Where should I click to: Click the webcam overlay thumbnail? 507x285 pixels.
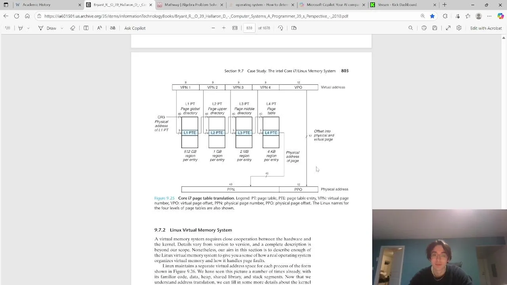(440, 247)
